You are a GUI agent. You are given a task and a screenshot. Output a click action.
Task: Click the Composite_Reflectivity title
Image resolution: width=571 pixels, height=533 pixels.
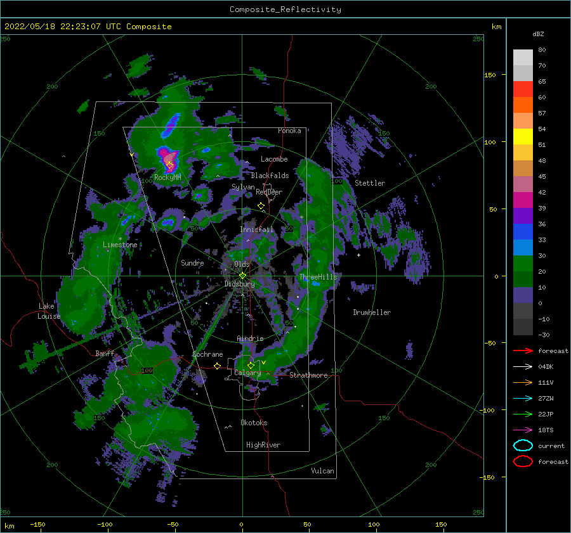click(x=285, y=10)
